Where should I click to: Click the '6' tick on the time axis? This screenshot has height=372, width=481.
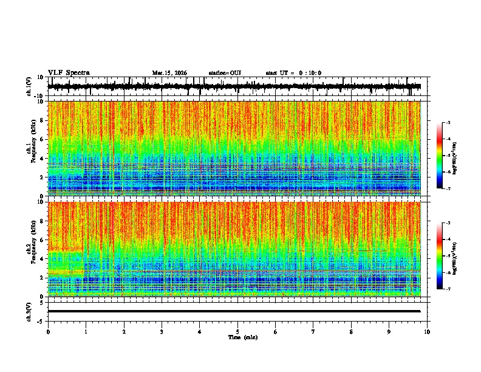pos(276,332)
